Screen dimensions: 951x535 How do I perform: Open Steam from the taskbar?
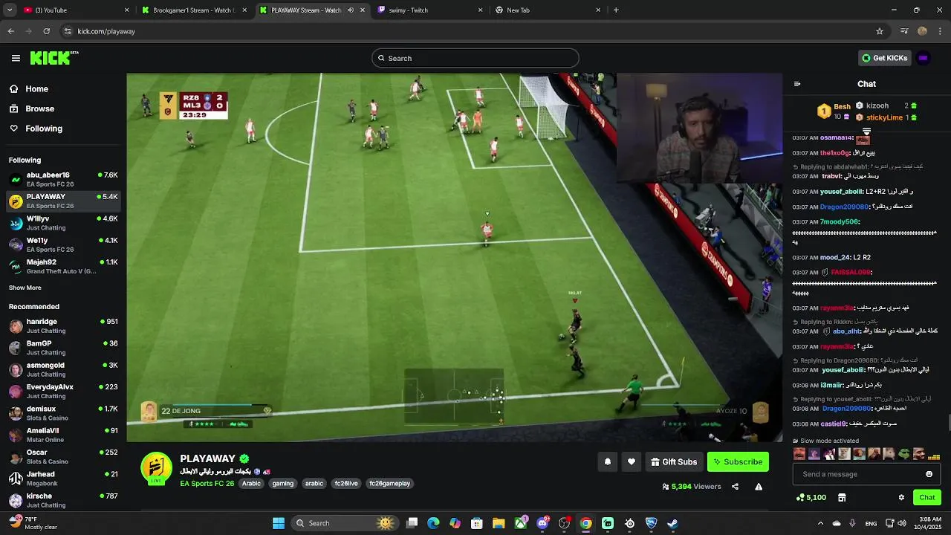point(672,523)
